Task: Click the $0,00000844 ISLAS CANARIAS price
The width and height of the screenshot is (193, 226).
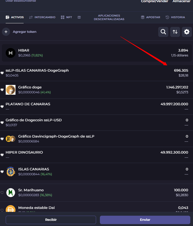Action: coord(29,174)
